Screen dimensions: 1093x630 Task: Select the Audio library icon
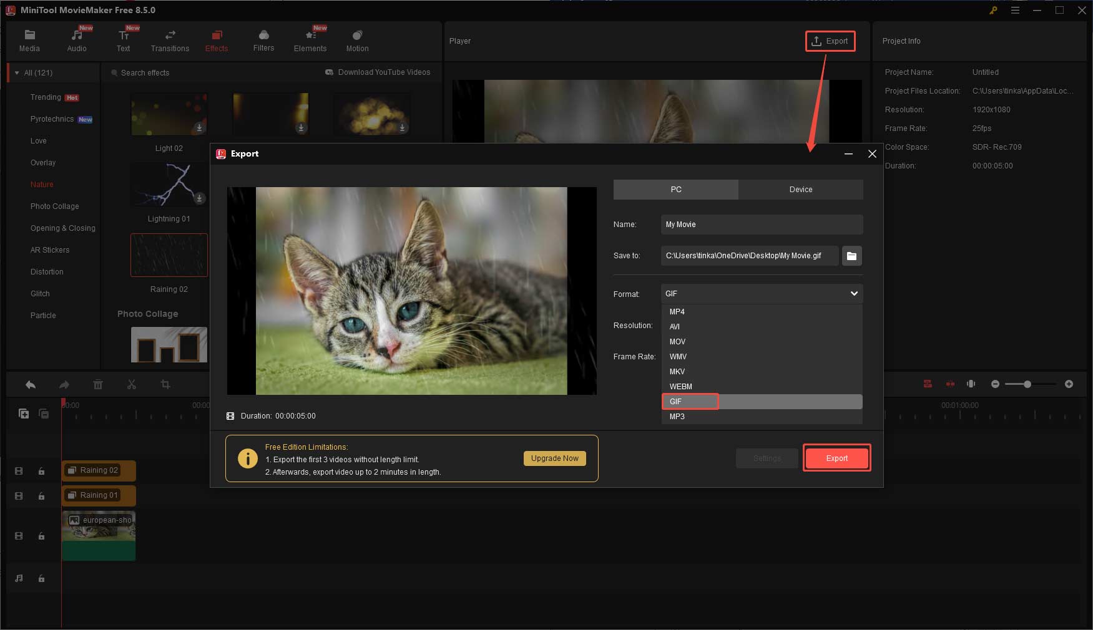(x=77, y=40)
